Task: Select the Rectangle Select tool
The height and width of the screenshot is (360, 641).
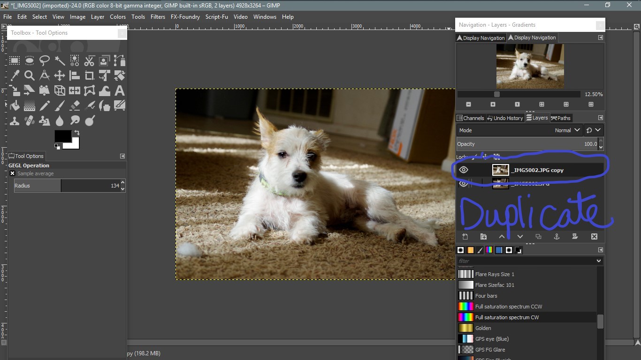Action: pos(15,60)
